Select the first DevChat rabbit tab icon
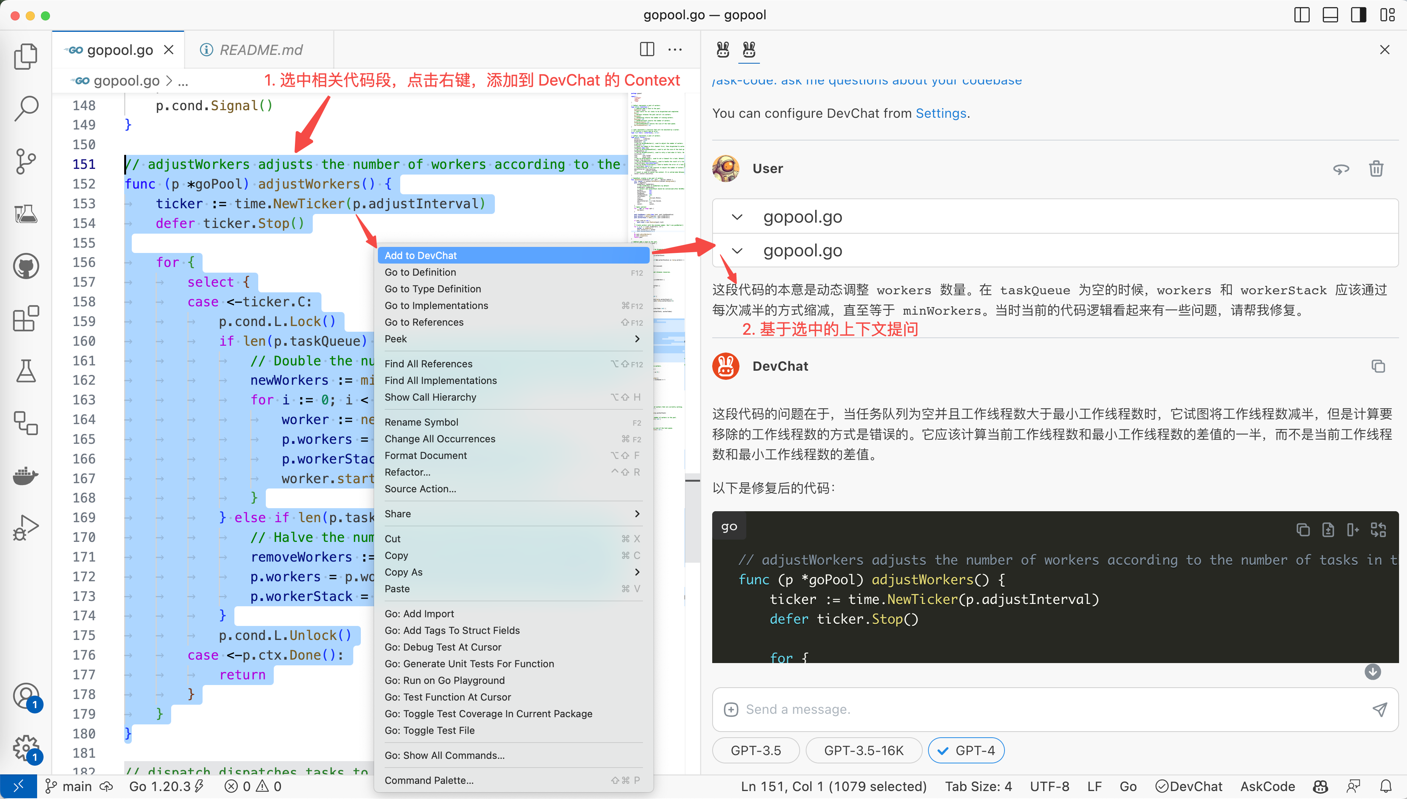1407x799 pixels. pyautogui.click(x=723, y=50)
